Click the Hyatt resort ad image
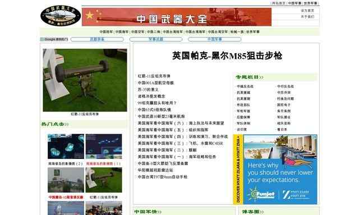The image size is (359, 215). 275,169
